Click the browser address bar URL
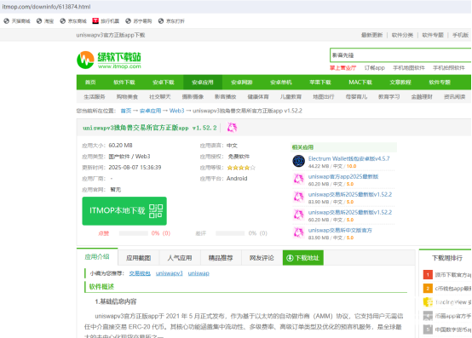The image size is (472, 338). (x=46, y=7)
